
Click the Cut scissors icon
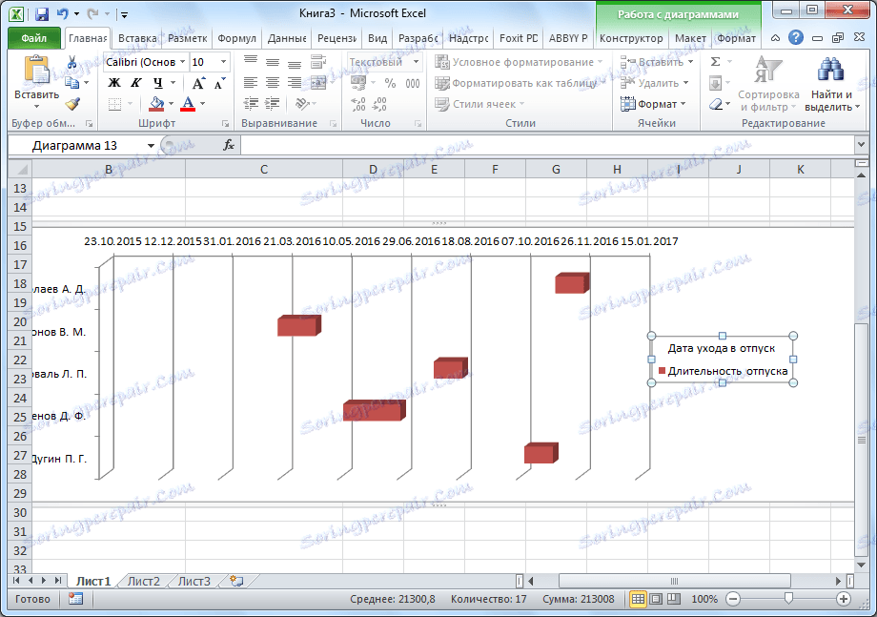(72, 62)
